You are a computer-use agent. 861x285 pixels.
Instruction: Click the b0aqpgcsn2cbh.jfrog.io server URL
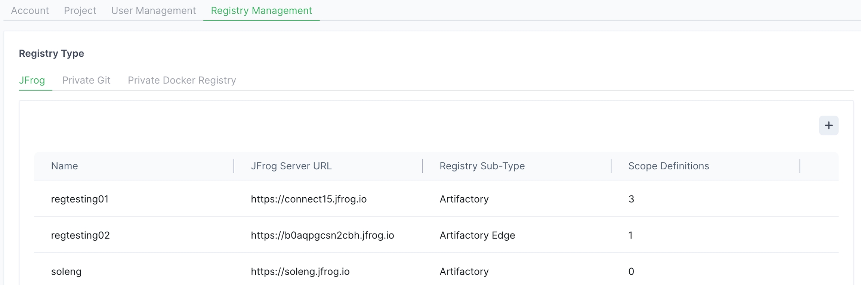point(322,235)
